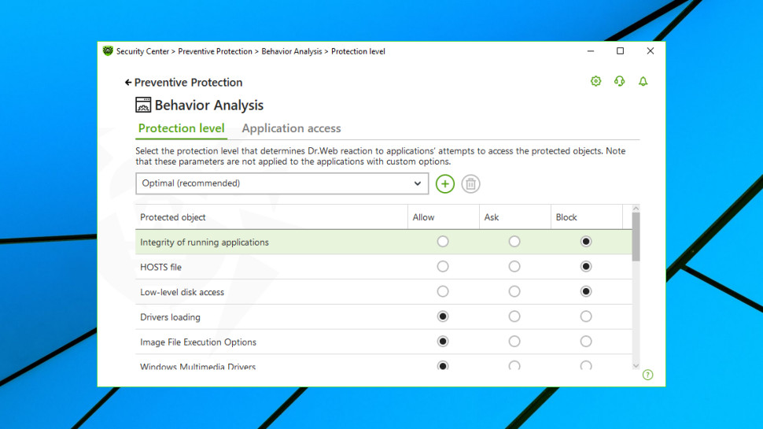
Task: Set Low-level disk access to Block
Action: pos(586,291)
